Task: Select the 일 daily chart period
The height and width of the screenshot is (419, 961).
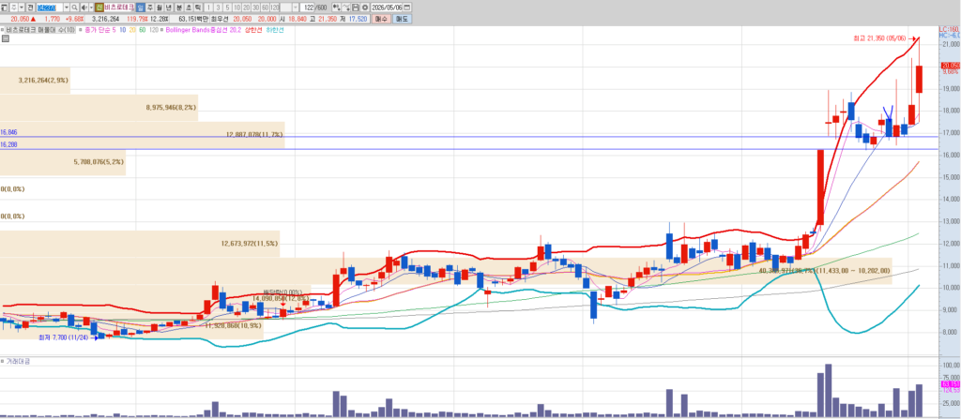Action: tap(141, 7)
